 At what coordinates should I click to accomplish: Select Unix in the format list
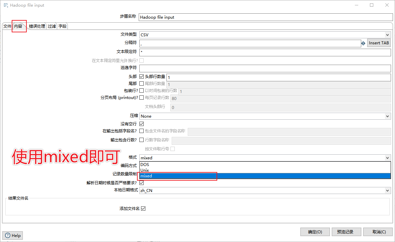pos(265,170)
